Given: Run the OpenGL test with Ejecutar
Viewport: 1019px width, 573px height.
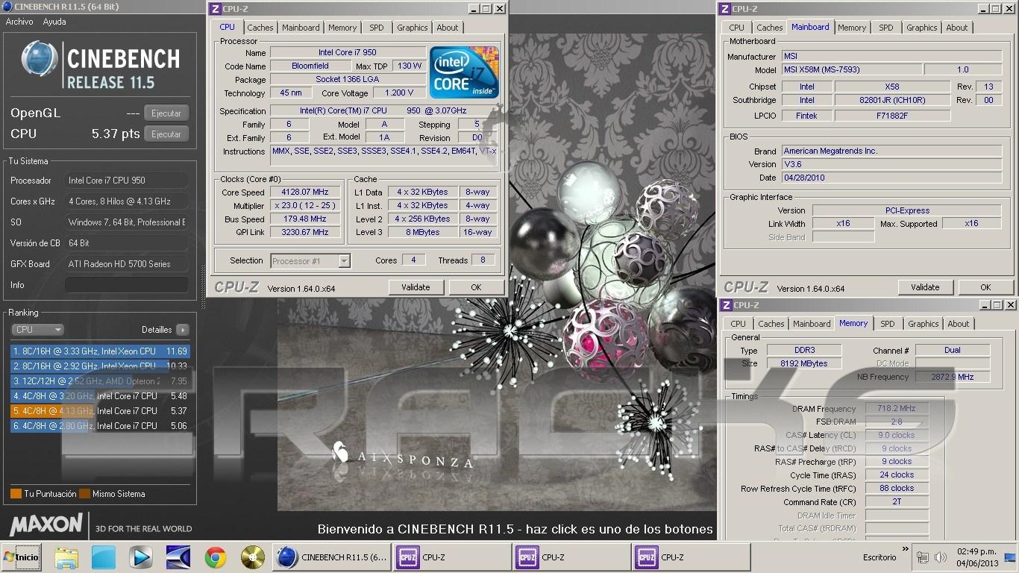Looking at the screenshot, I should tap(166, 113).
